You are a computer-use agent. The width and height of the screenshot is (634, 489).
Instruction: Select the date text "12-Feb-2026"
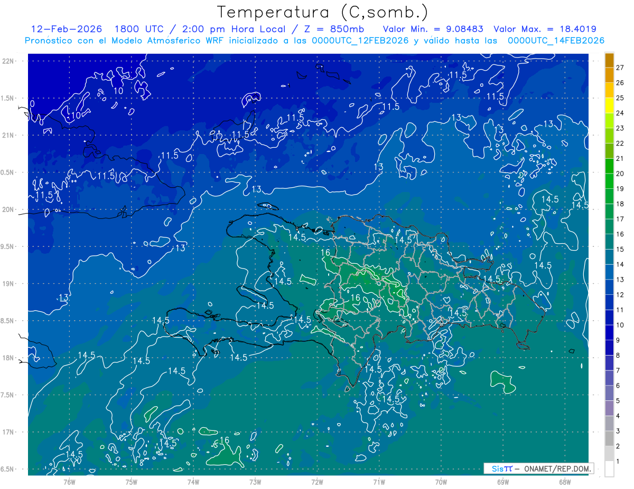[67, 29]
